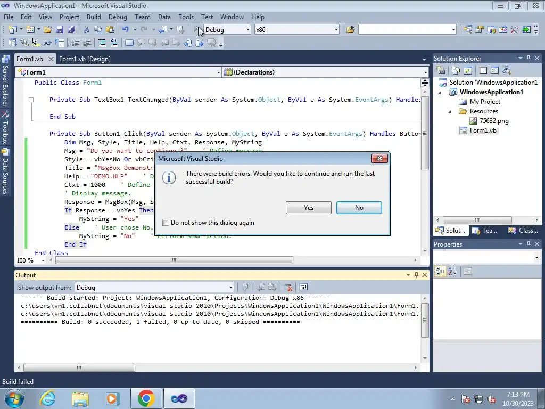The image size is (545, 409).
Task: Click Yes to run last successful build
Action: coord(309,208)
